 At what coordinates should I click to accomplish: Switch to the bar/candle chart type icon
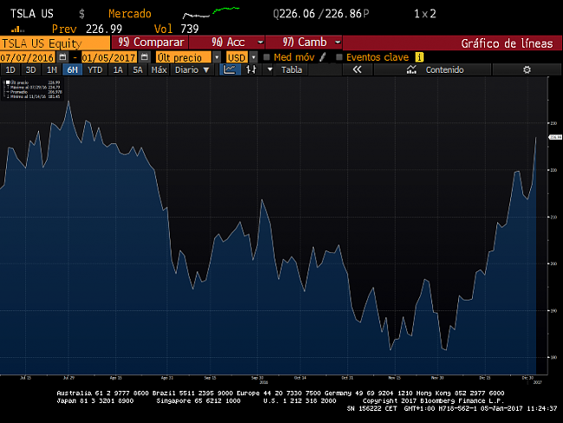[251, 69]
